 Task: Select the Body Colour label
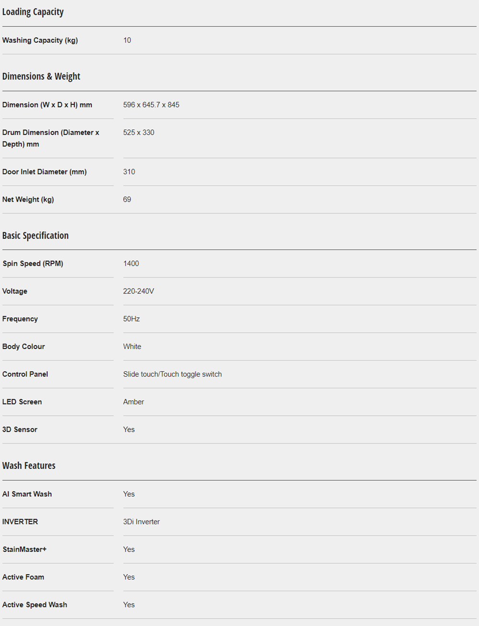pyautogui.click(x=23, y=347)
